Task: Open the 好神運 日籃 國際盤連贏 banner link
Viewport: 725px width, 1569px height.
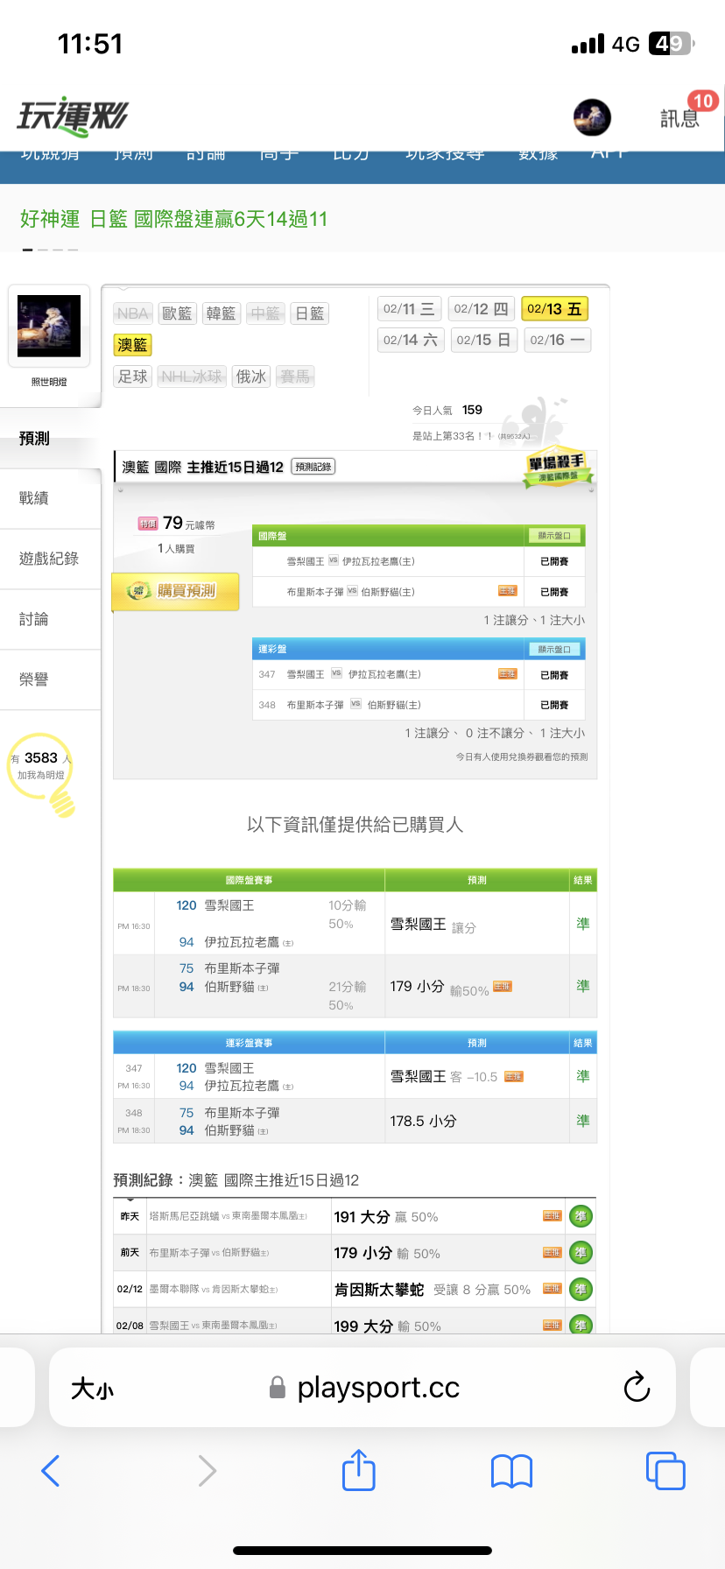Action: tap(173, 219)
